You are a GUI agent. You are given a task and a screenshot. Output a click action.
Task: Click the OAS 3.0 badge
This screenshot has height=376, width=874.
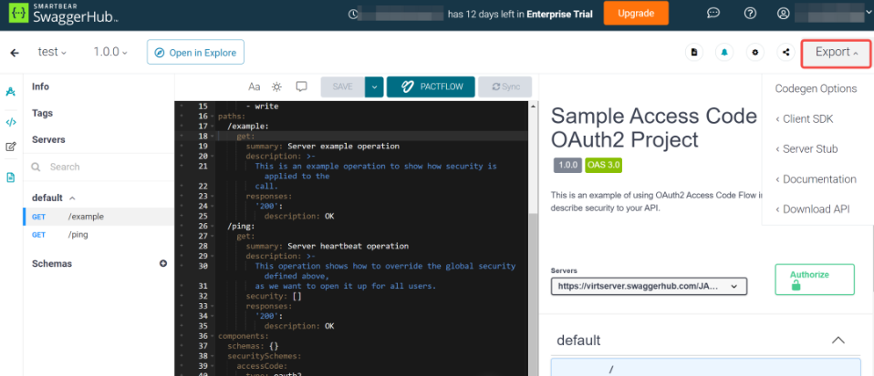604,166
